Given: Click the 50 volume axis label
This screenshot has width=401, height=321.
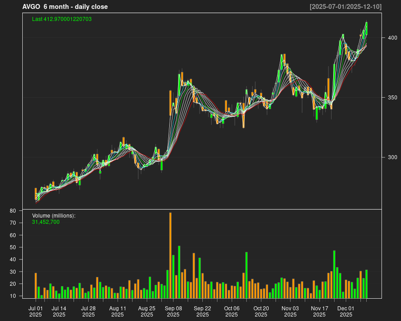Looking at the screenshot, I should point(25,247).
